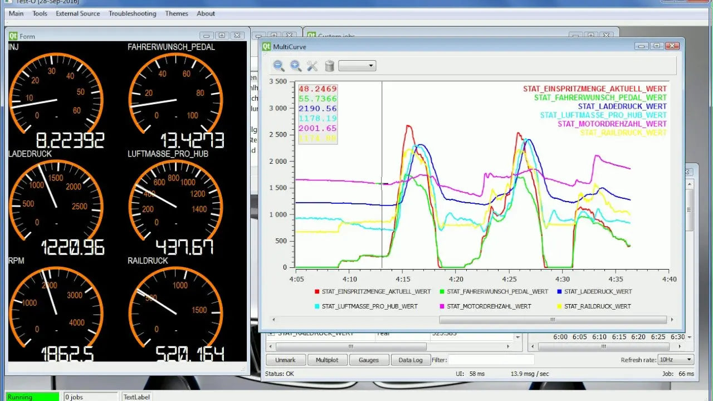Open the Troubleshooting menu

coord(133,13)
